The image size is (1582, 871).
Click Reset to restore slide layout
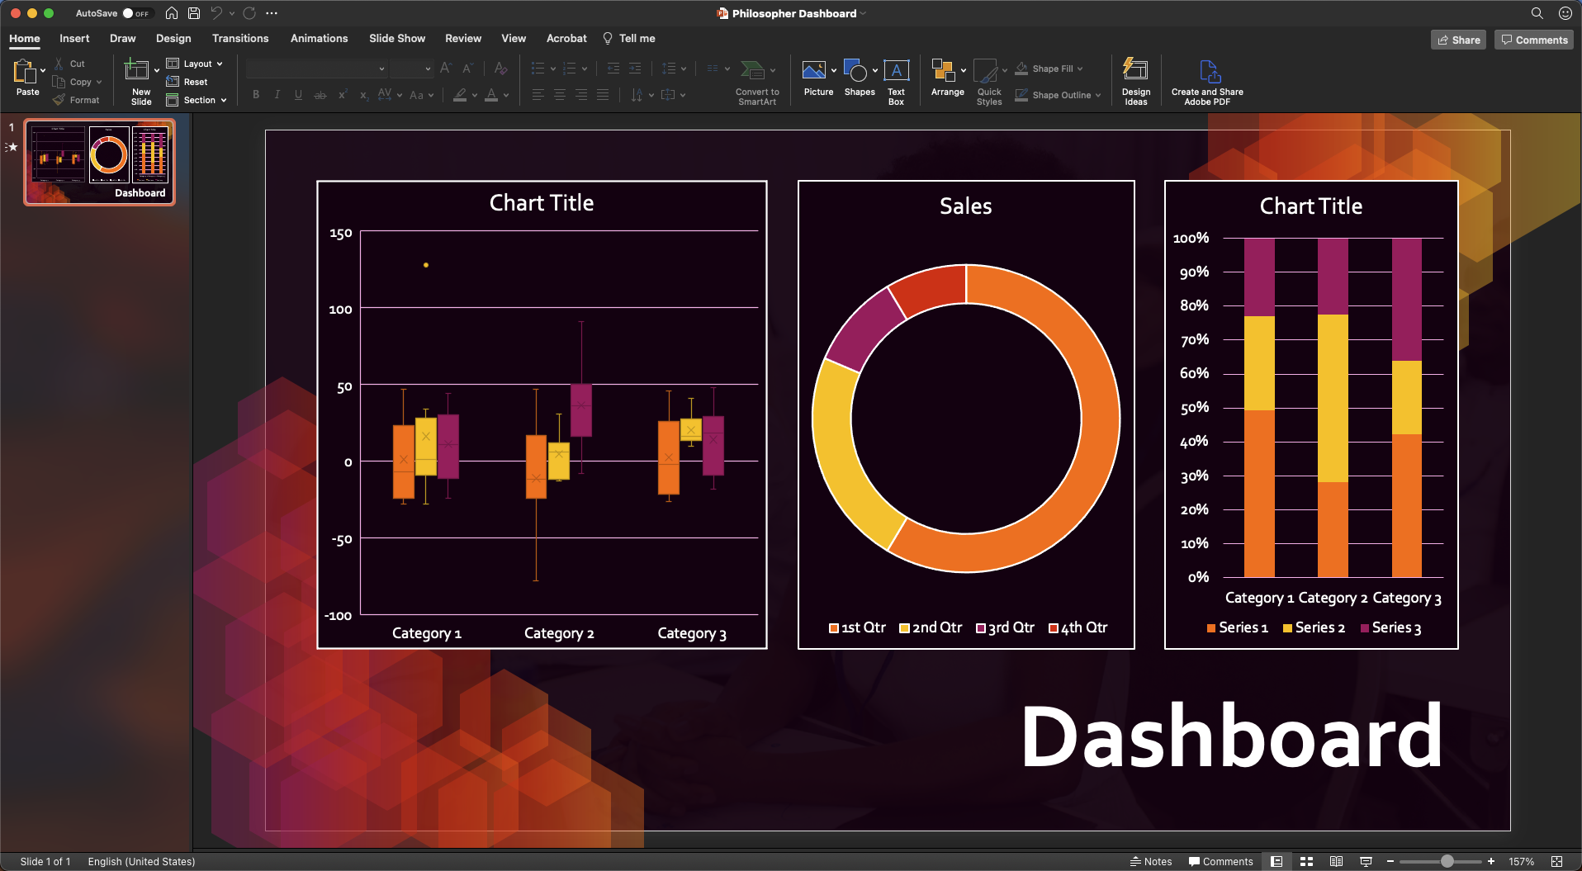point(188,81)
